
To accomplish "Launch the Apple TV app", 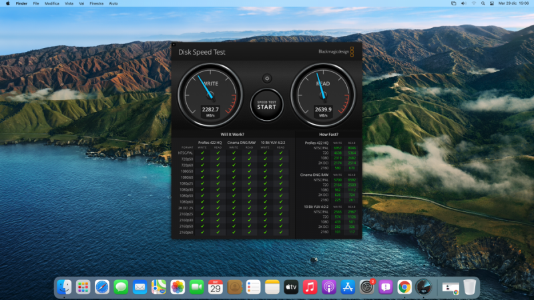I will (x=291, y=287).
